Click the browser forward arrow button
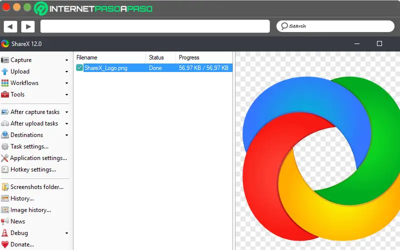The height and width of the screenshot is (250, 400). pyautogui.click(x=28, y=26)
